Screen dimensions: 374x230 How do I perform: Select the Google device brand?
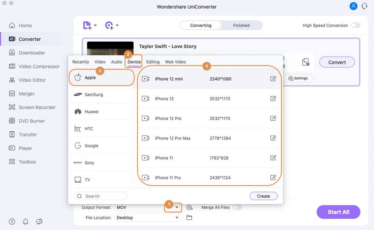point(101,146)
